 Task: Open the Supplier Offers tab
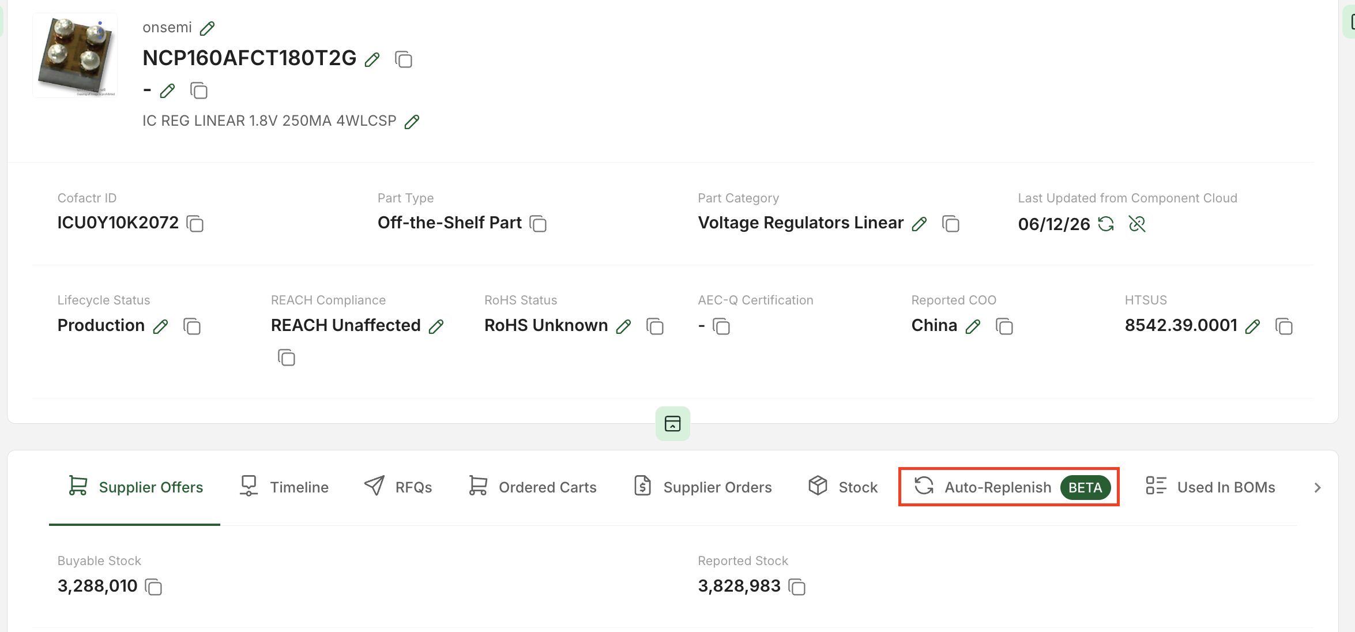135,487
